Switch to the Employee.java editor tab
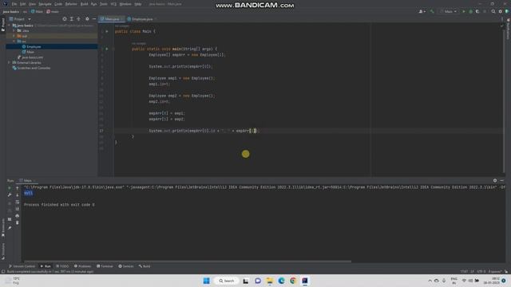This screenshot has width=511, height=287. pos(142,19)
